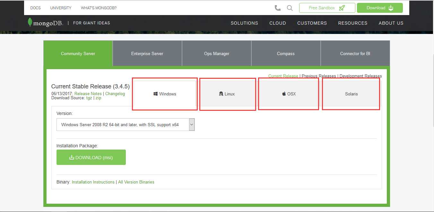Image resolution: width=434 pixels, height=212 pixels.
Task: Select the Community Server tab
Action: point(78,53)
